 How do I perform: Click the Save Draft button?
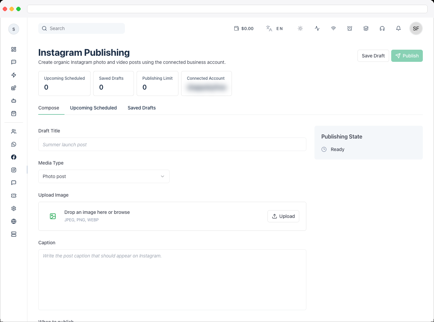[373, 56]
